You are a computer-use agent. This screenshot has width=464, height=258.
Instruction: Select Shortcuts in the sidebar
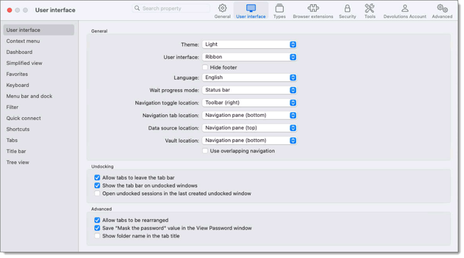(x=18, y=129)
